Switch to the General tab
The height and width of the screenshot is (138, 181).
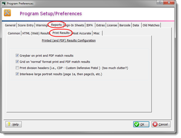[x=10, y=25]
